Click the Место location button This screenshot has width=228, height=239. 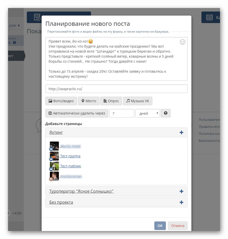pyautogui.click(x=89, y=101)
